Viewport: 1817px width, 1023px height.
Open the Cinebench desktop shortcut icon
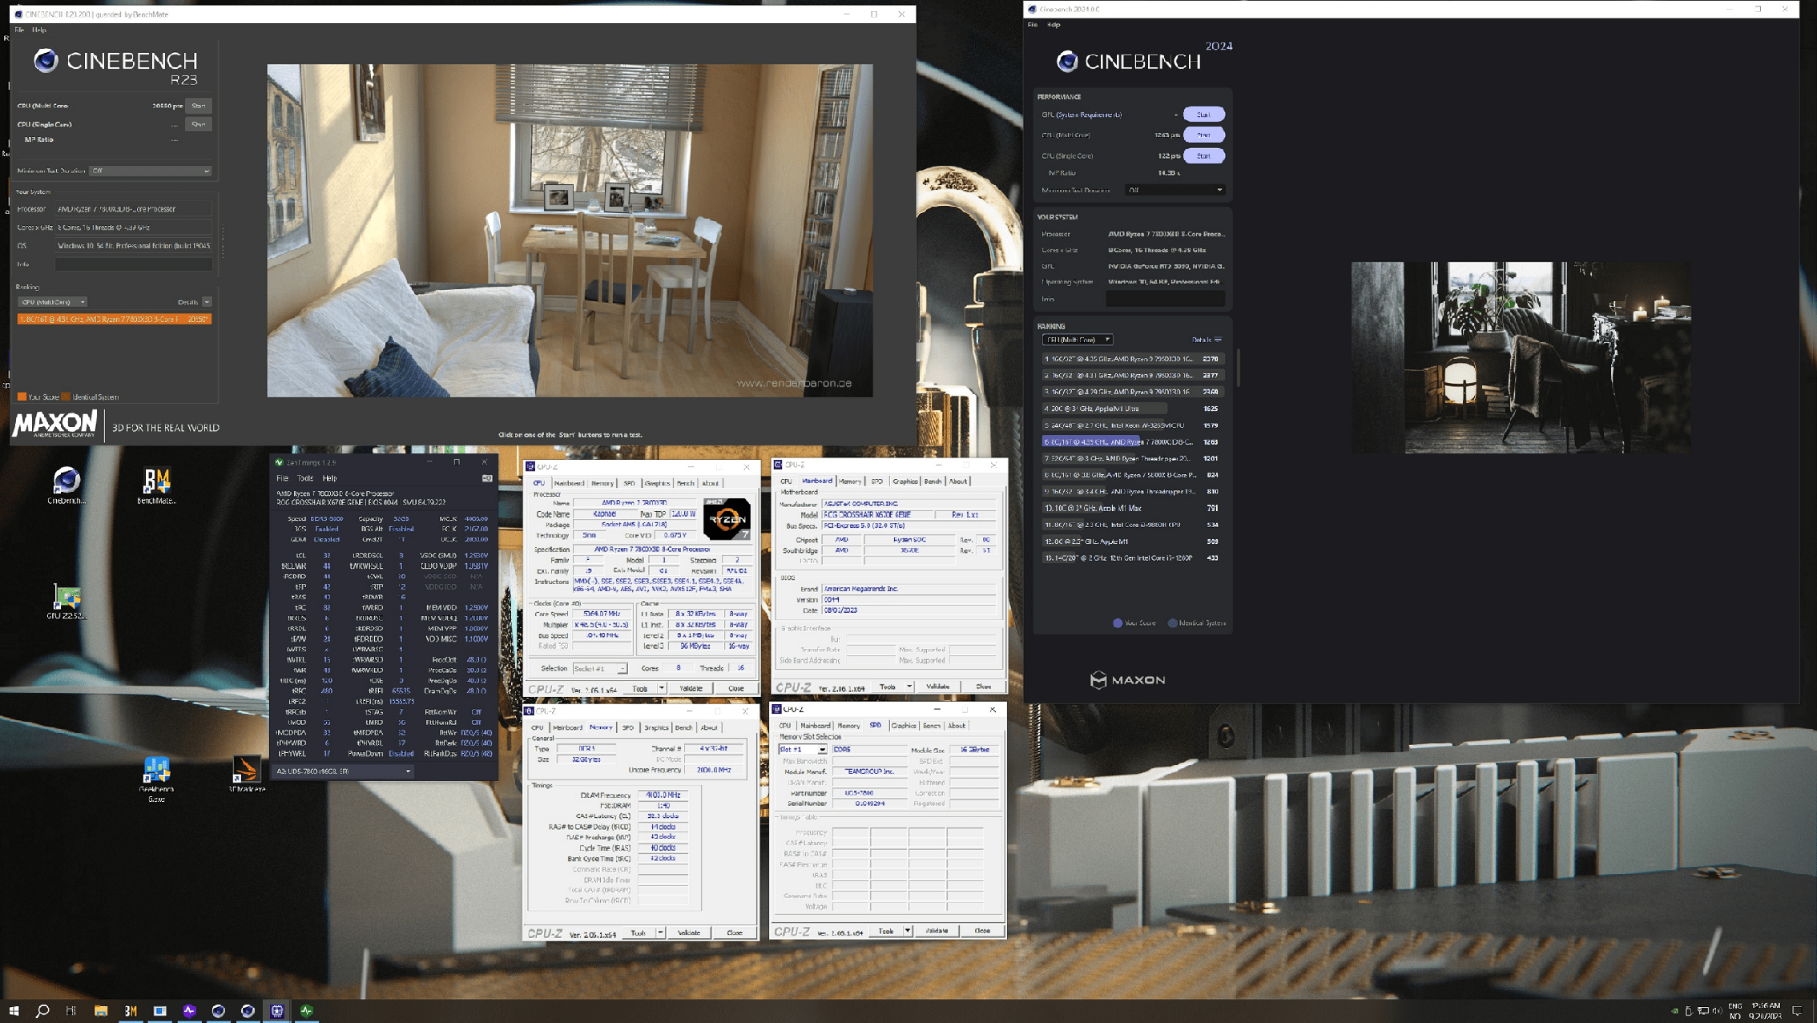point(66,485)
